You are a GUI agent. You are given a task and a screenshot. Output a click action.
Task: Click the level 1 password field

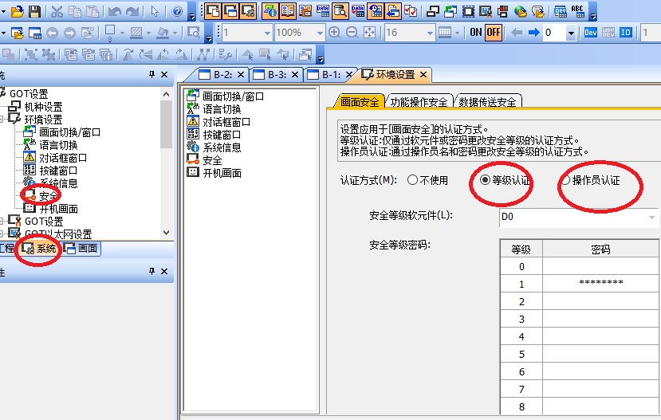(x=600, y=285)
